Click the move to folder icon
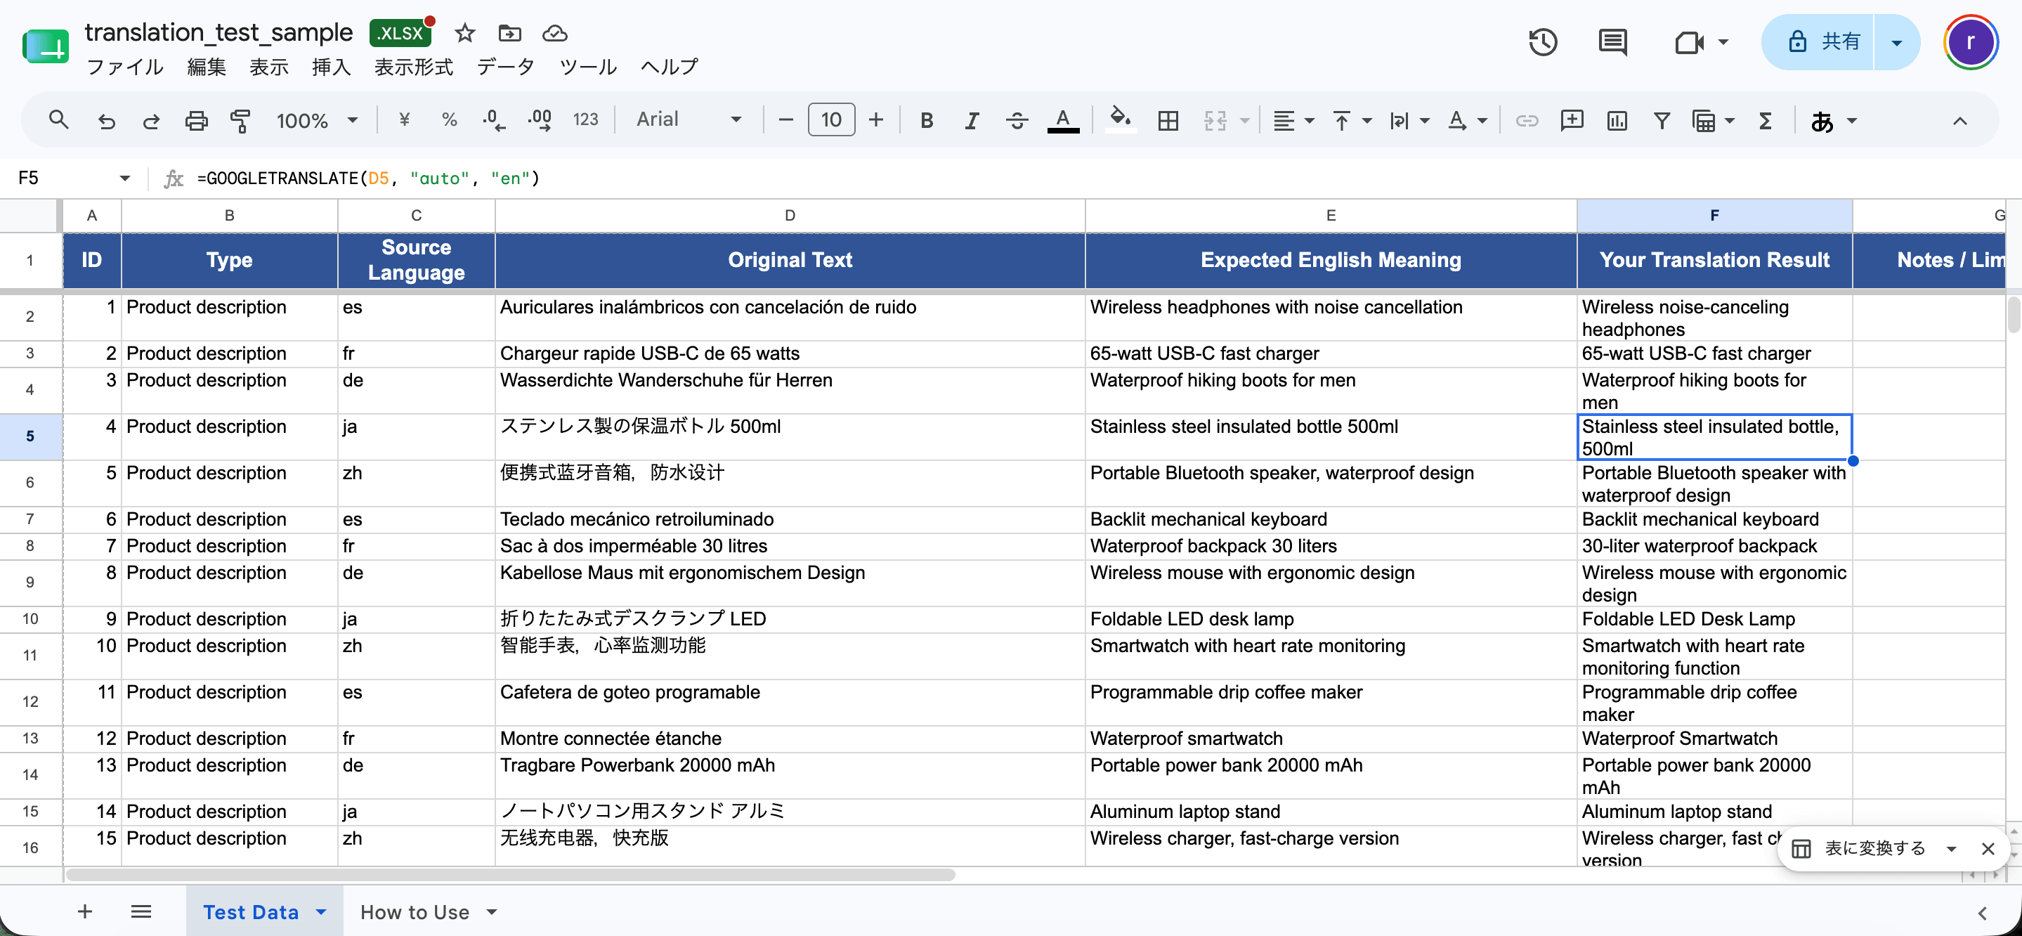The image size is (2022, 936). (x=509, y=33)
